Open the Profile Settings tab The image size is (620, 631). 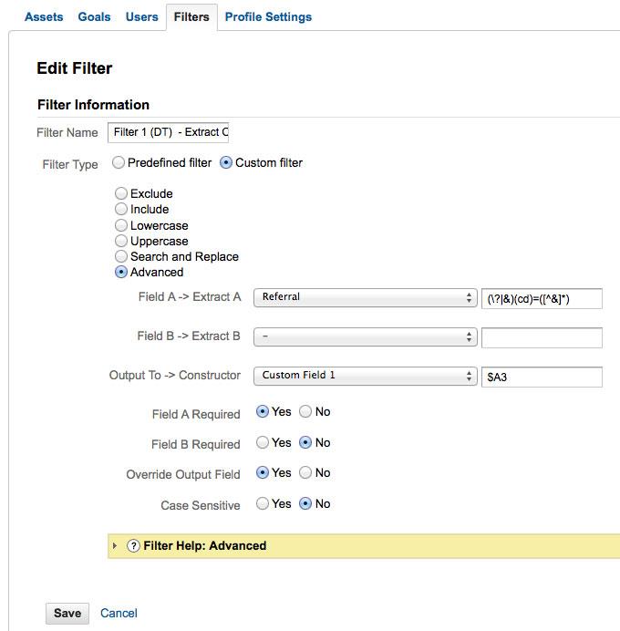[268, 16]
